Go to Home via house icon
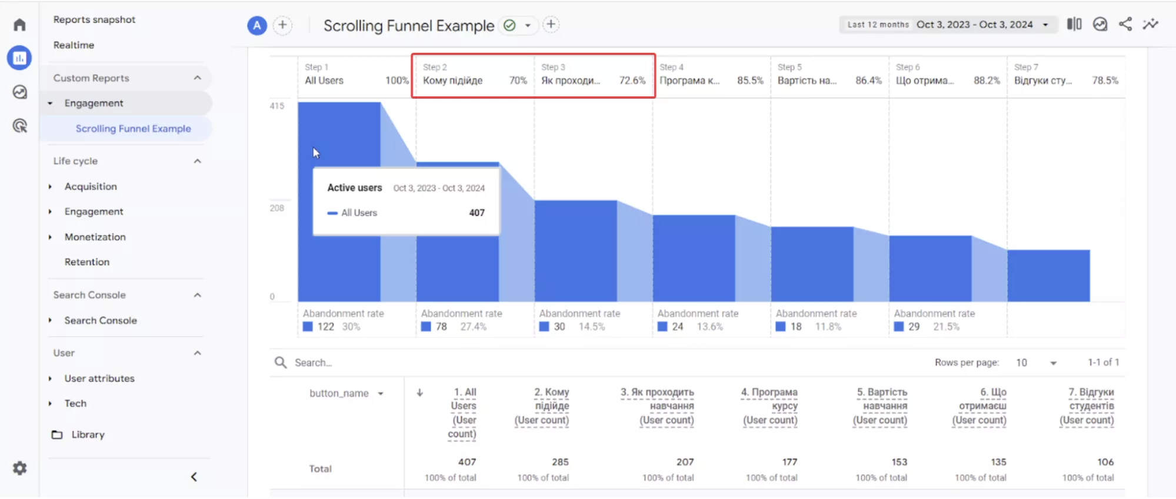Screen dimensions: 1176x499 (x=19, y=25)
